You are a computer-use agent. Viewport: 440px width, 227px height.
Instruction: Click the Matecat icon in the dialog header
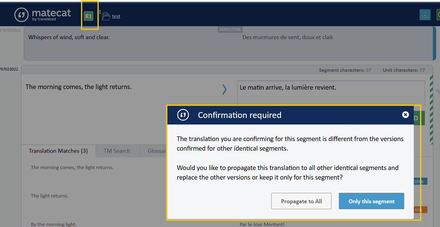pos(183,115)
